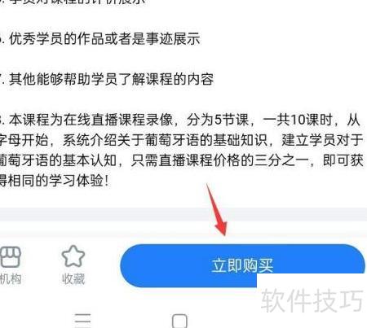Tap the 收藏 star icon

73,256
